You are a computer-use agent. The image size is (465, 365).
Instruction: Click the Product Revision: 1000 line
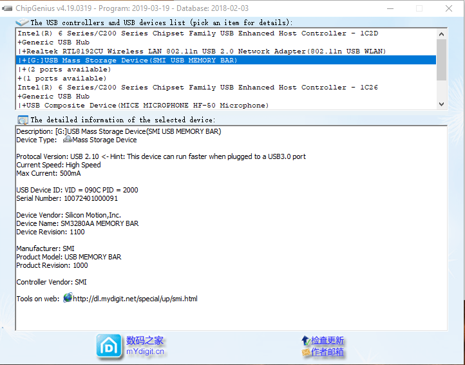(52, 265)
